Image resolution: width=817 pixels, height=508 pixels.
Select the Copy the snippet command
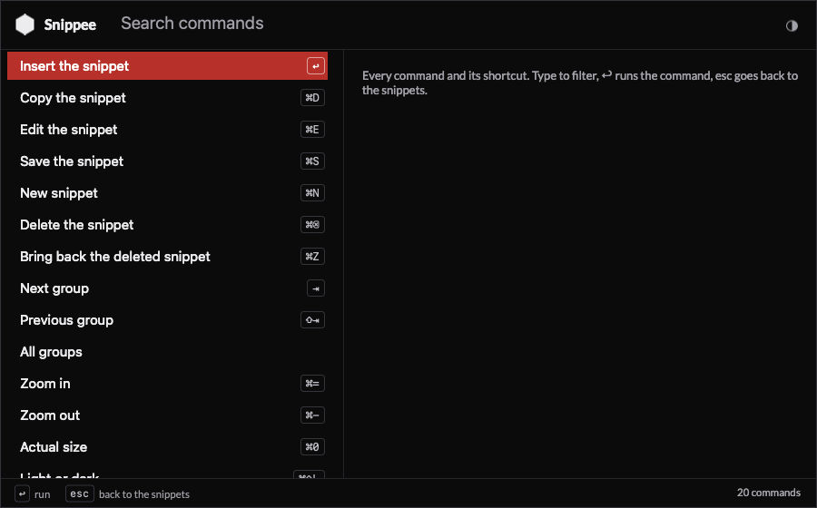coord(167,97)
